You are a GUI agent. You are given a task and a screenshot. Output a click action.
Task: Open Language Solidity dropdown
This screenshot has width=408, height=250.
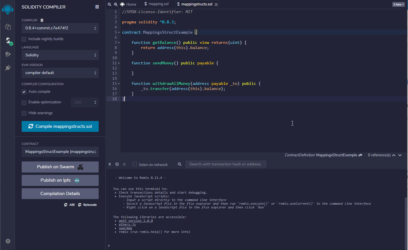tap(60, 55)
